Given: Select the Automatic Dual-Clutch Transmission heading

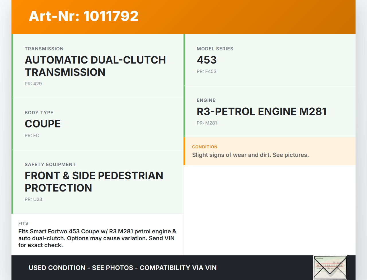Looking at the screenshot, I should click(x=95, y=66).
